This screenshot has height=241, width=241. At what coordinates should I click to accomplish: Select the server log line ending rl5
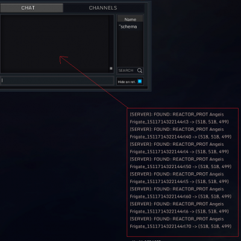click(179, 178)
